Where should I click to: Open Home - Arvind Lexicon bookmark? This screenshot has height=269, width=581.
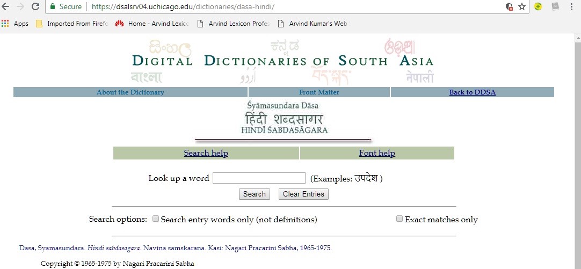(x=152, y=24)
